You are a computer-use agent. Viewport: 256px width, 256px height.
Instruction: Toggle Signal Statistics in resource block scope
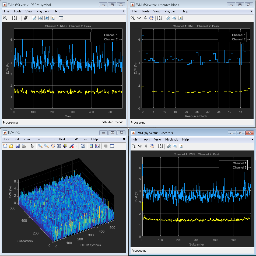click(x=174, y=18)
